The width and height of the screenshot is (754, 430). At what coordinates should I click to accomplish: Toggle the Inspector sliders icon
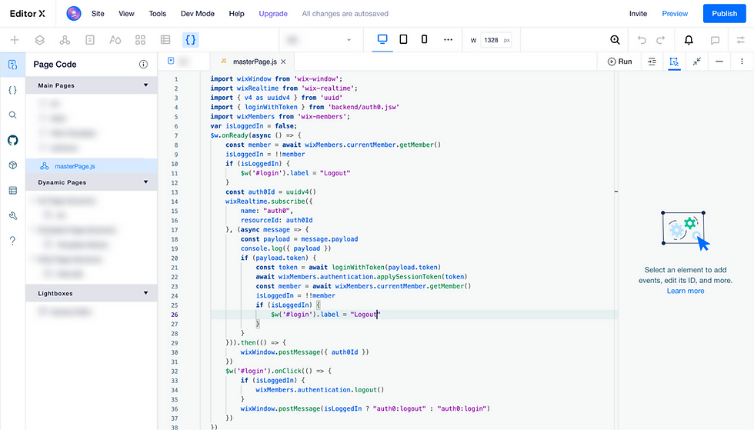click(x=740, y=40)
